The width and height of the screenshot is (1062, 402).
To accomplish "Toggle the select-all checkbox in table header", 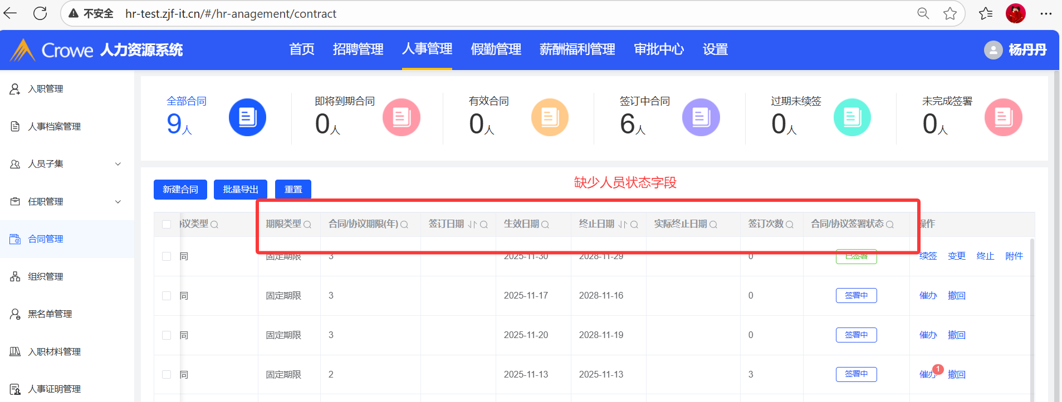I will click(167, 225).
